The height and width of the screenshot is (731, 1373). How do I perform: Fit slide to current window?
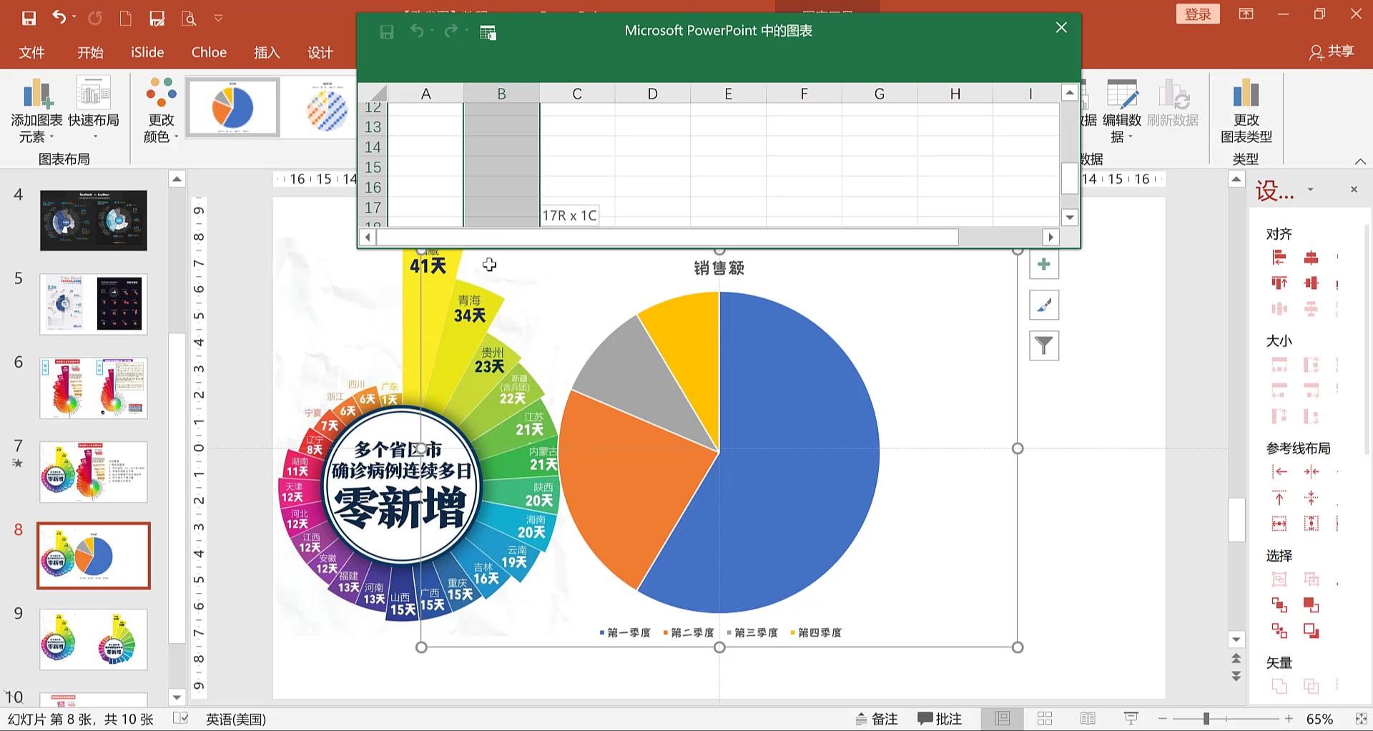click(1361, 719)
